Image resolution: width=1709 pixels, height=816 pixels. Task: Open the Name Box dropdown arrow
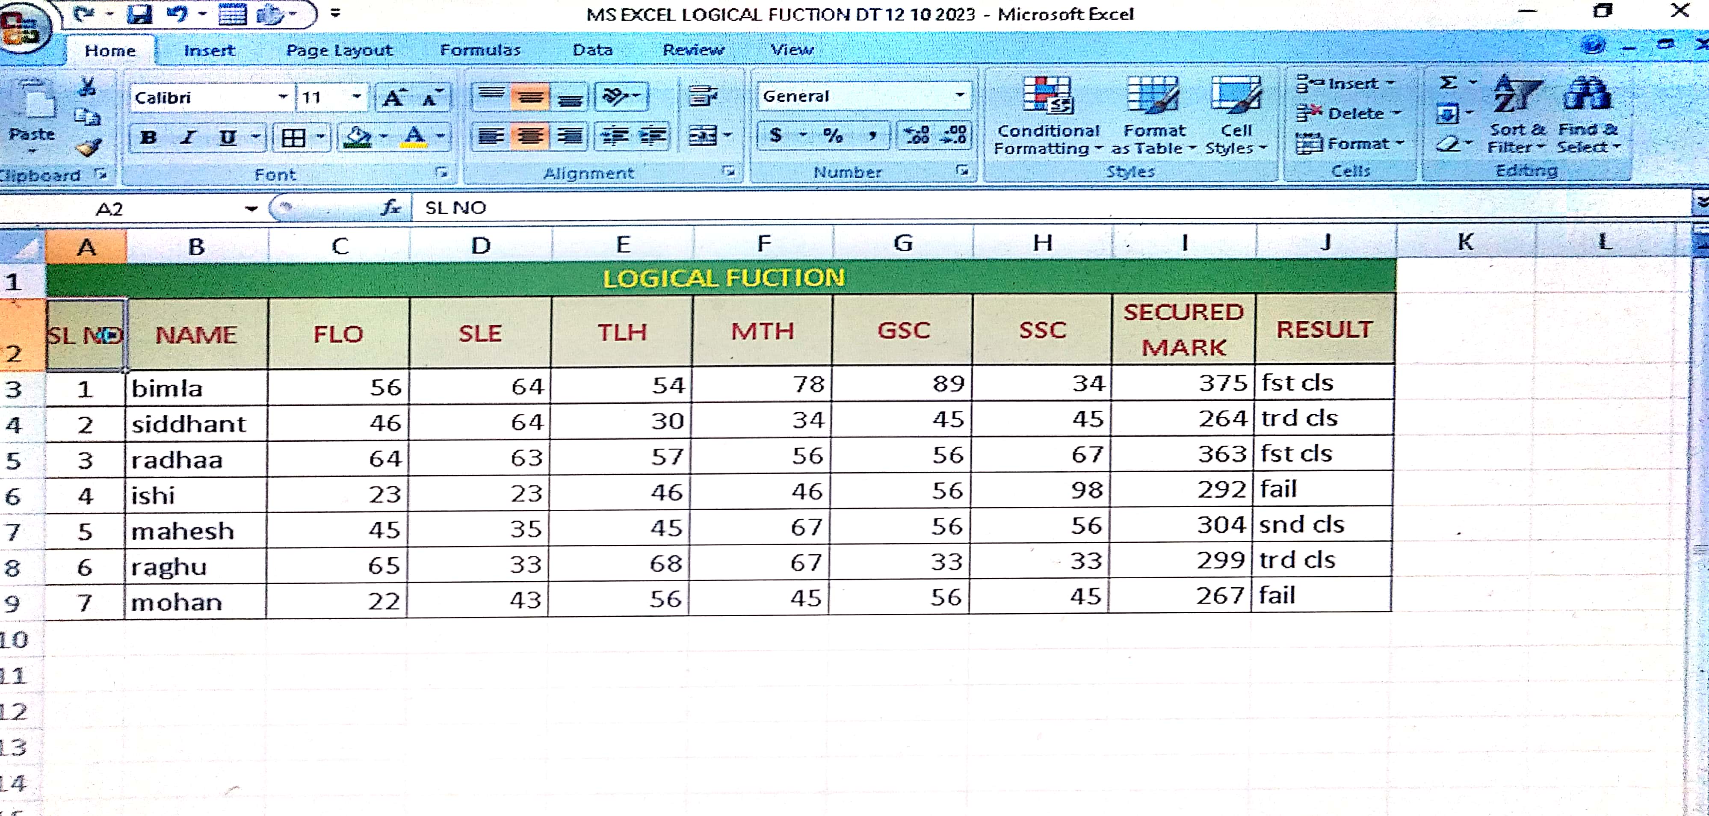click(x=251, y=209)
